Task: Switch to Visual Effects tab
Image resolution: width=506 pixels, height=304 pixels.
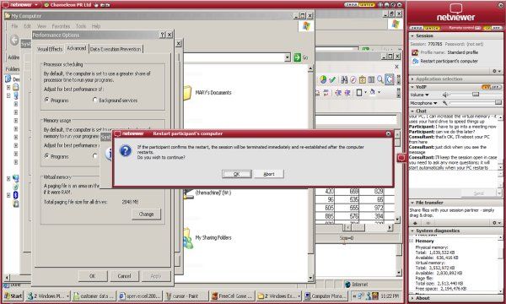Action: pyautogui.click(x=50, y=49)
